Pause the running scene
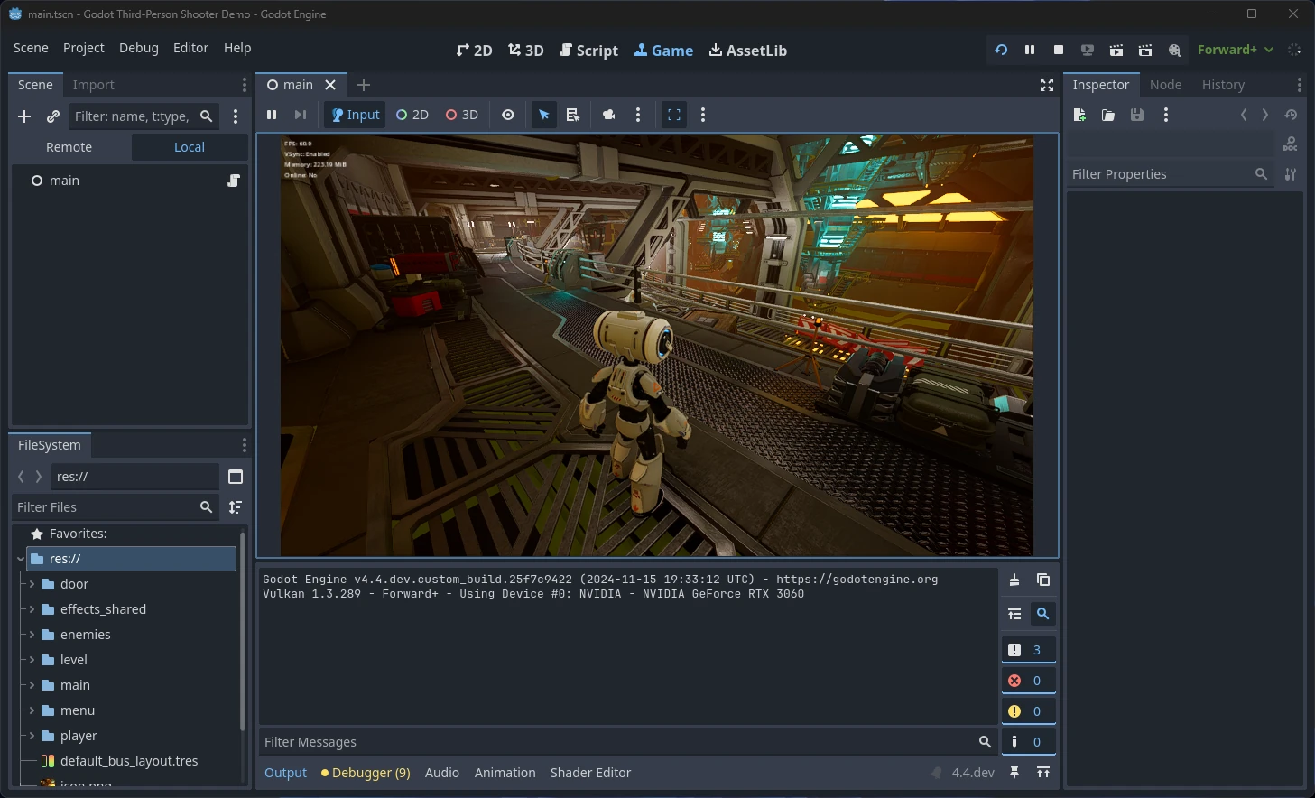Image resolution: width=1315 pixels, height=798 pixels. click(1030, 50)
